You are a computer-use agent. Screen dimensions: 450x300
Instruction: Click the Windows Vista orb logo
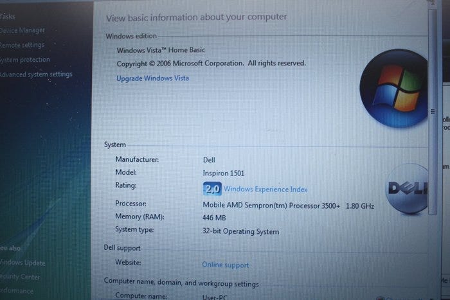394,89
